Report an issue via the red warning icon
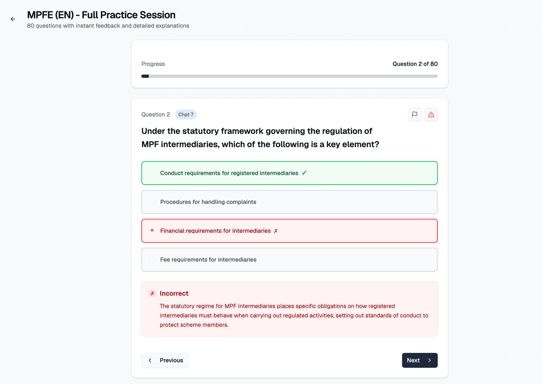This screenshot has width=542, height=384. coord(431,115)
